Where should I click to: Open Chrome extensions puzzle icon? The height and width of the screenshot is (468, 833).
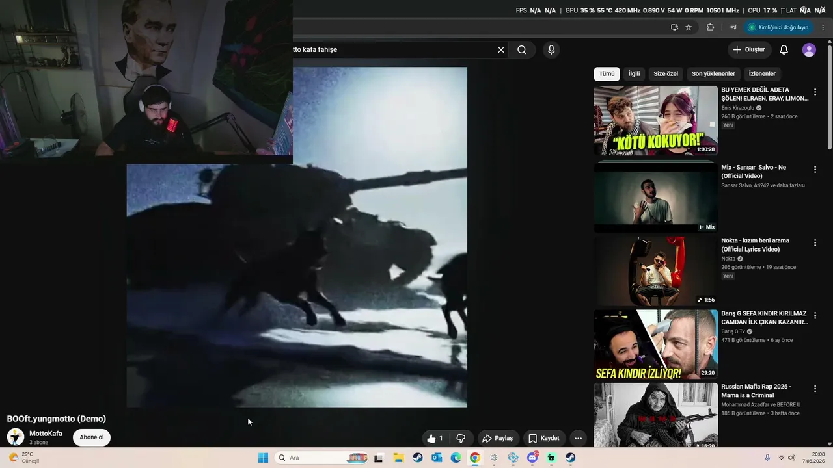click(x=710, y=27)
